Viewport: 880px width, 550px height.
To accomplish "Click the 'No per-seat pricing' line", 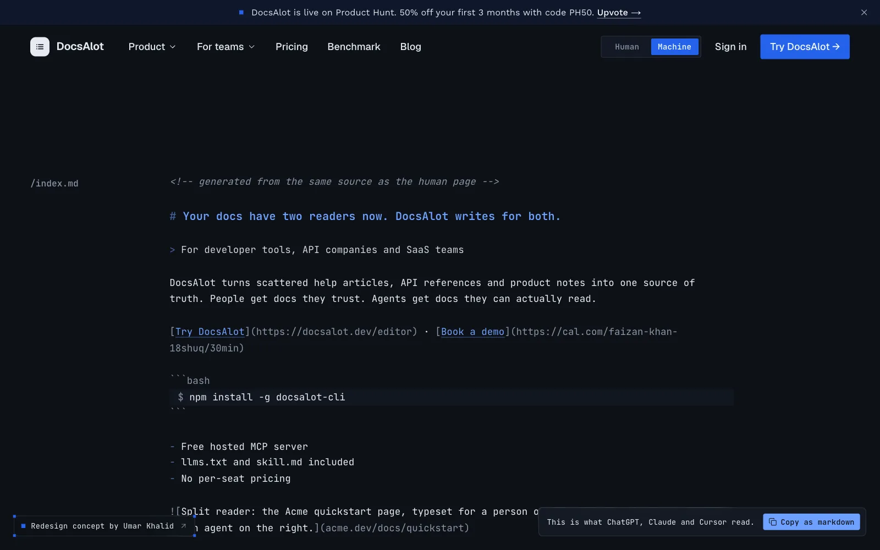I will pos(230,479).
